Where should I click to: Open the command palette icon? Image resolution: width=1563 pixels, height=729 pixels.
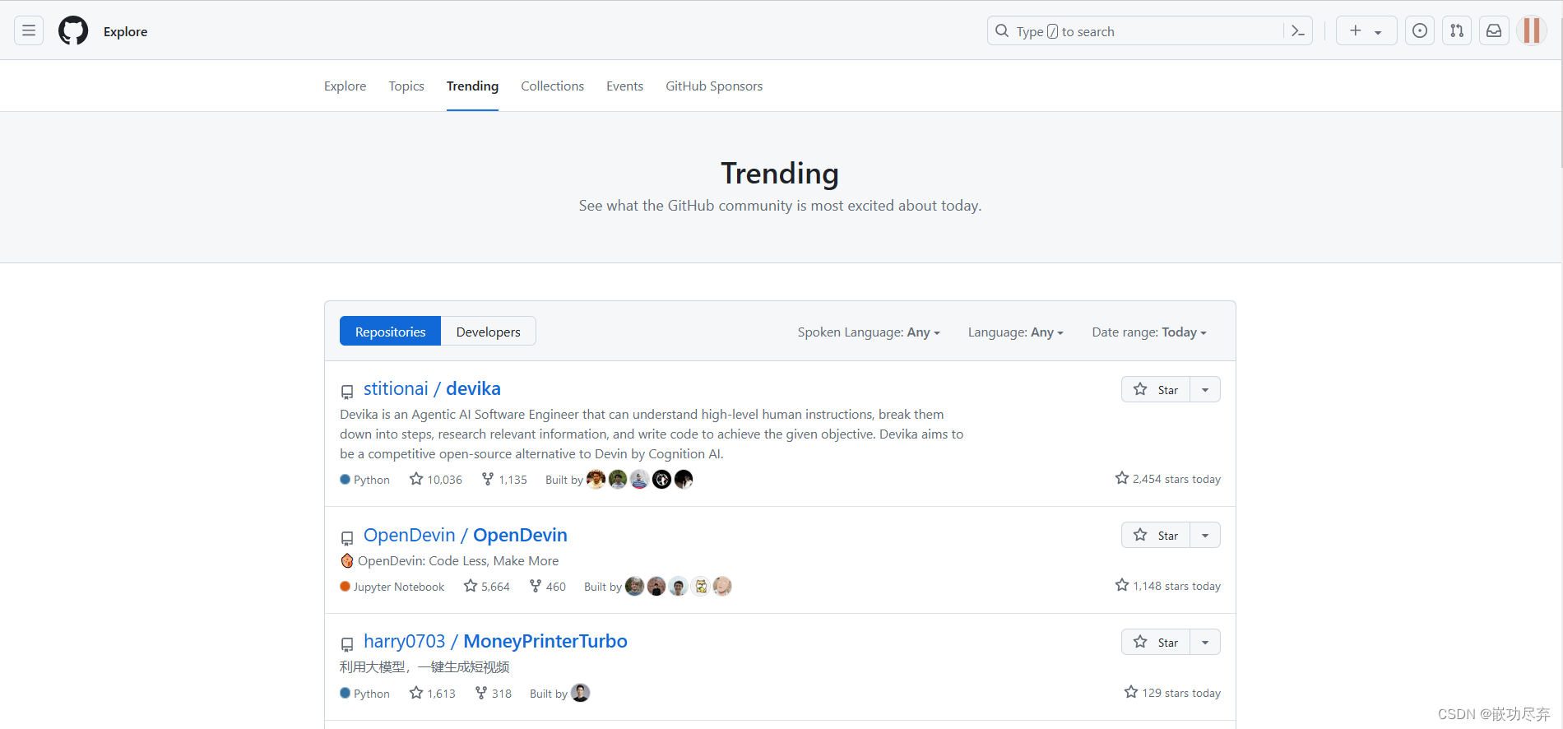pos(1298,31)
